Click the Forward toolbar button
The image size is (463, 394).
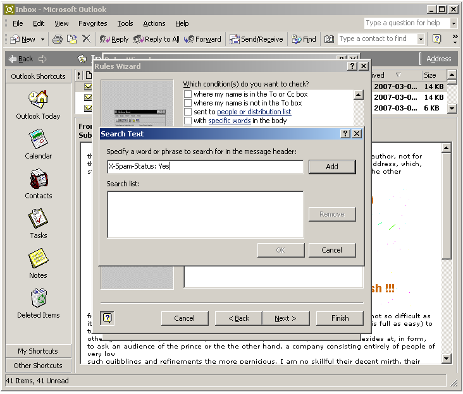coord(202,39)
